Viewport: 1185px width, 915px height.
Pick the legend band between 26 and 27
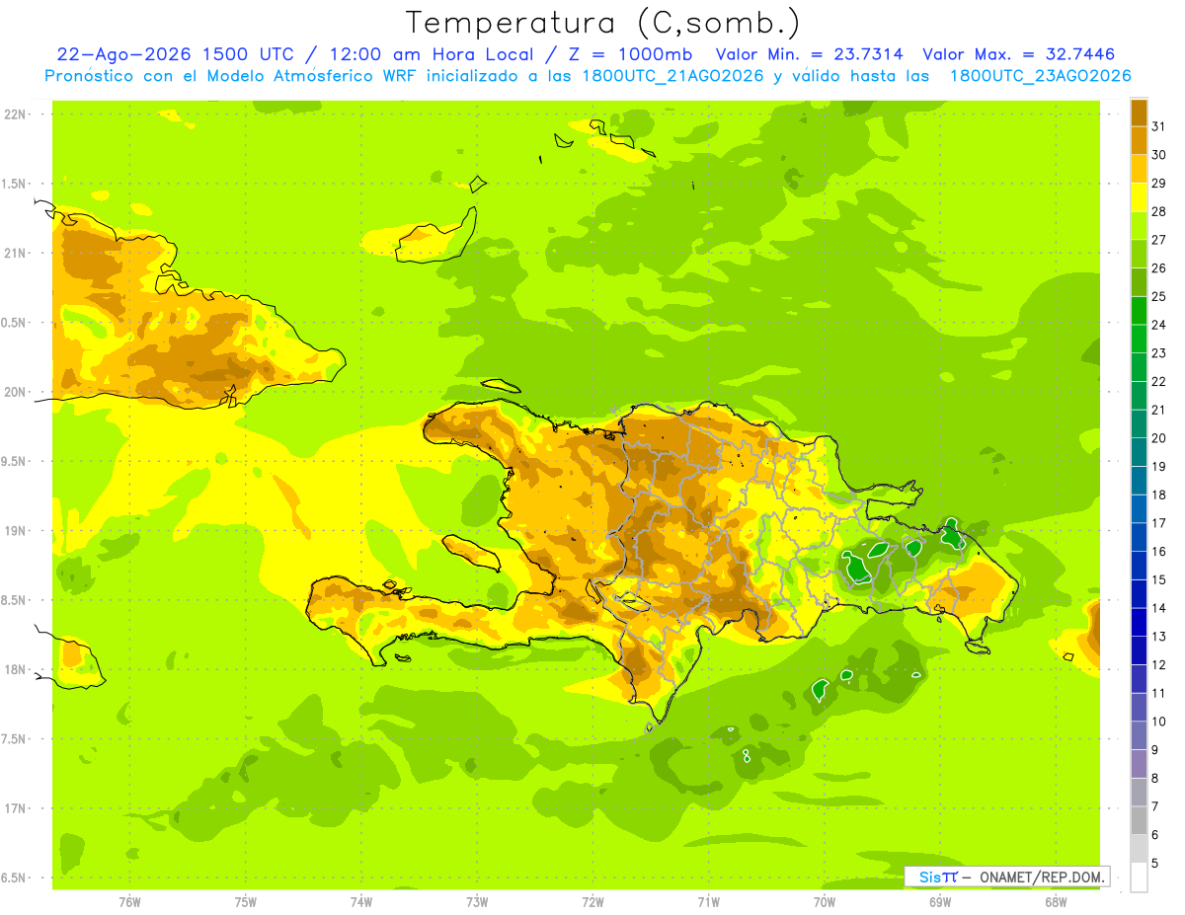coord(1139,254)
